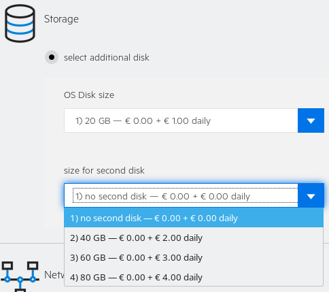Click the 'select additional disk' label text

[107, 58]
